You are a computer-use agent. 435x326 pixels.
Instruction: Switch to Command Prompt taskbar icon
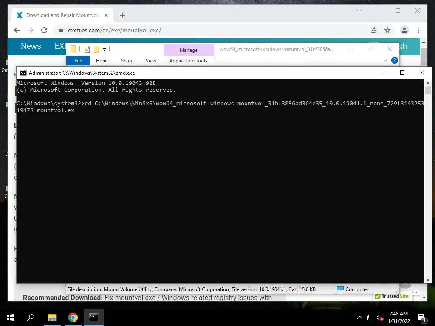coord(93,318)
